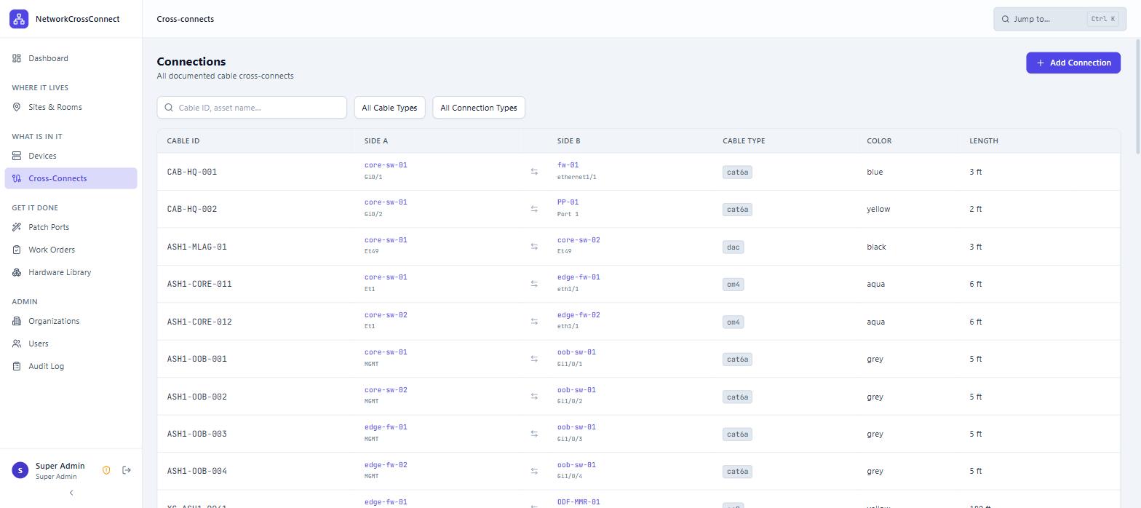Image resolution: width=1141 pixels, height=508 pixels.
Task: Open the All Connection Types dropdown
Action: (x=479, y=108)
